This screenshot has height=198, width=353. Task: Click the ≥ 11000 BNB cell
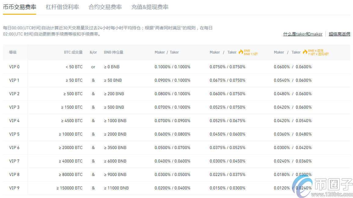point(116,188)
